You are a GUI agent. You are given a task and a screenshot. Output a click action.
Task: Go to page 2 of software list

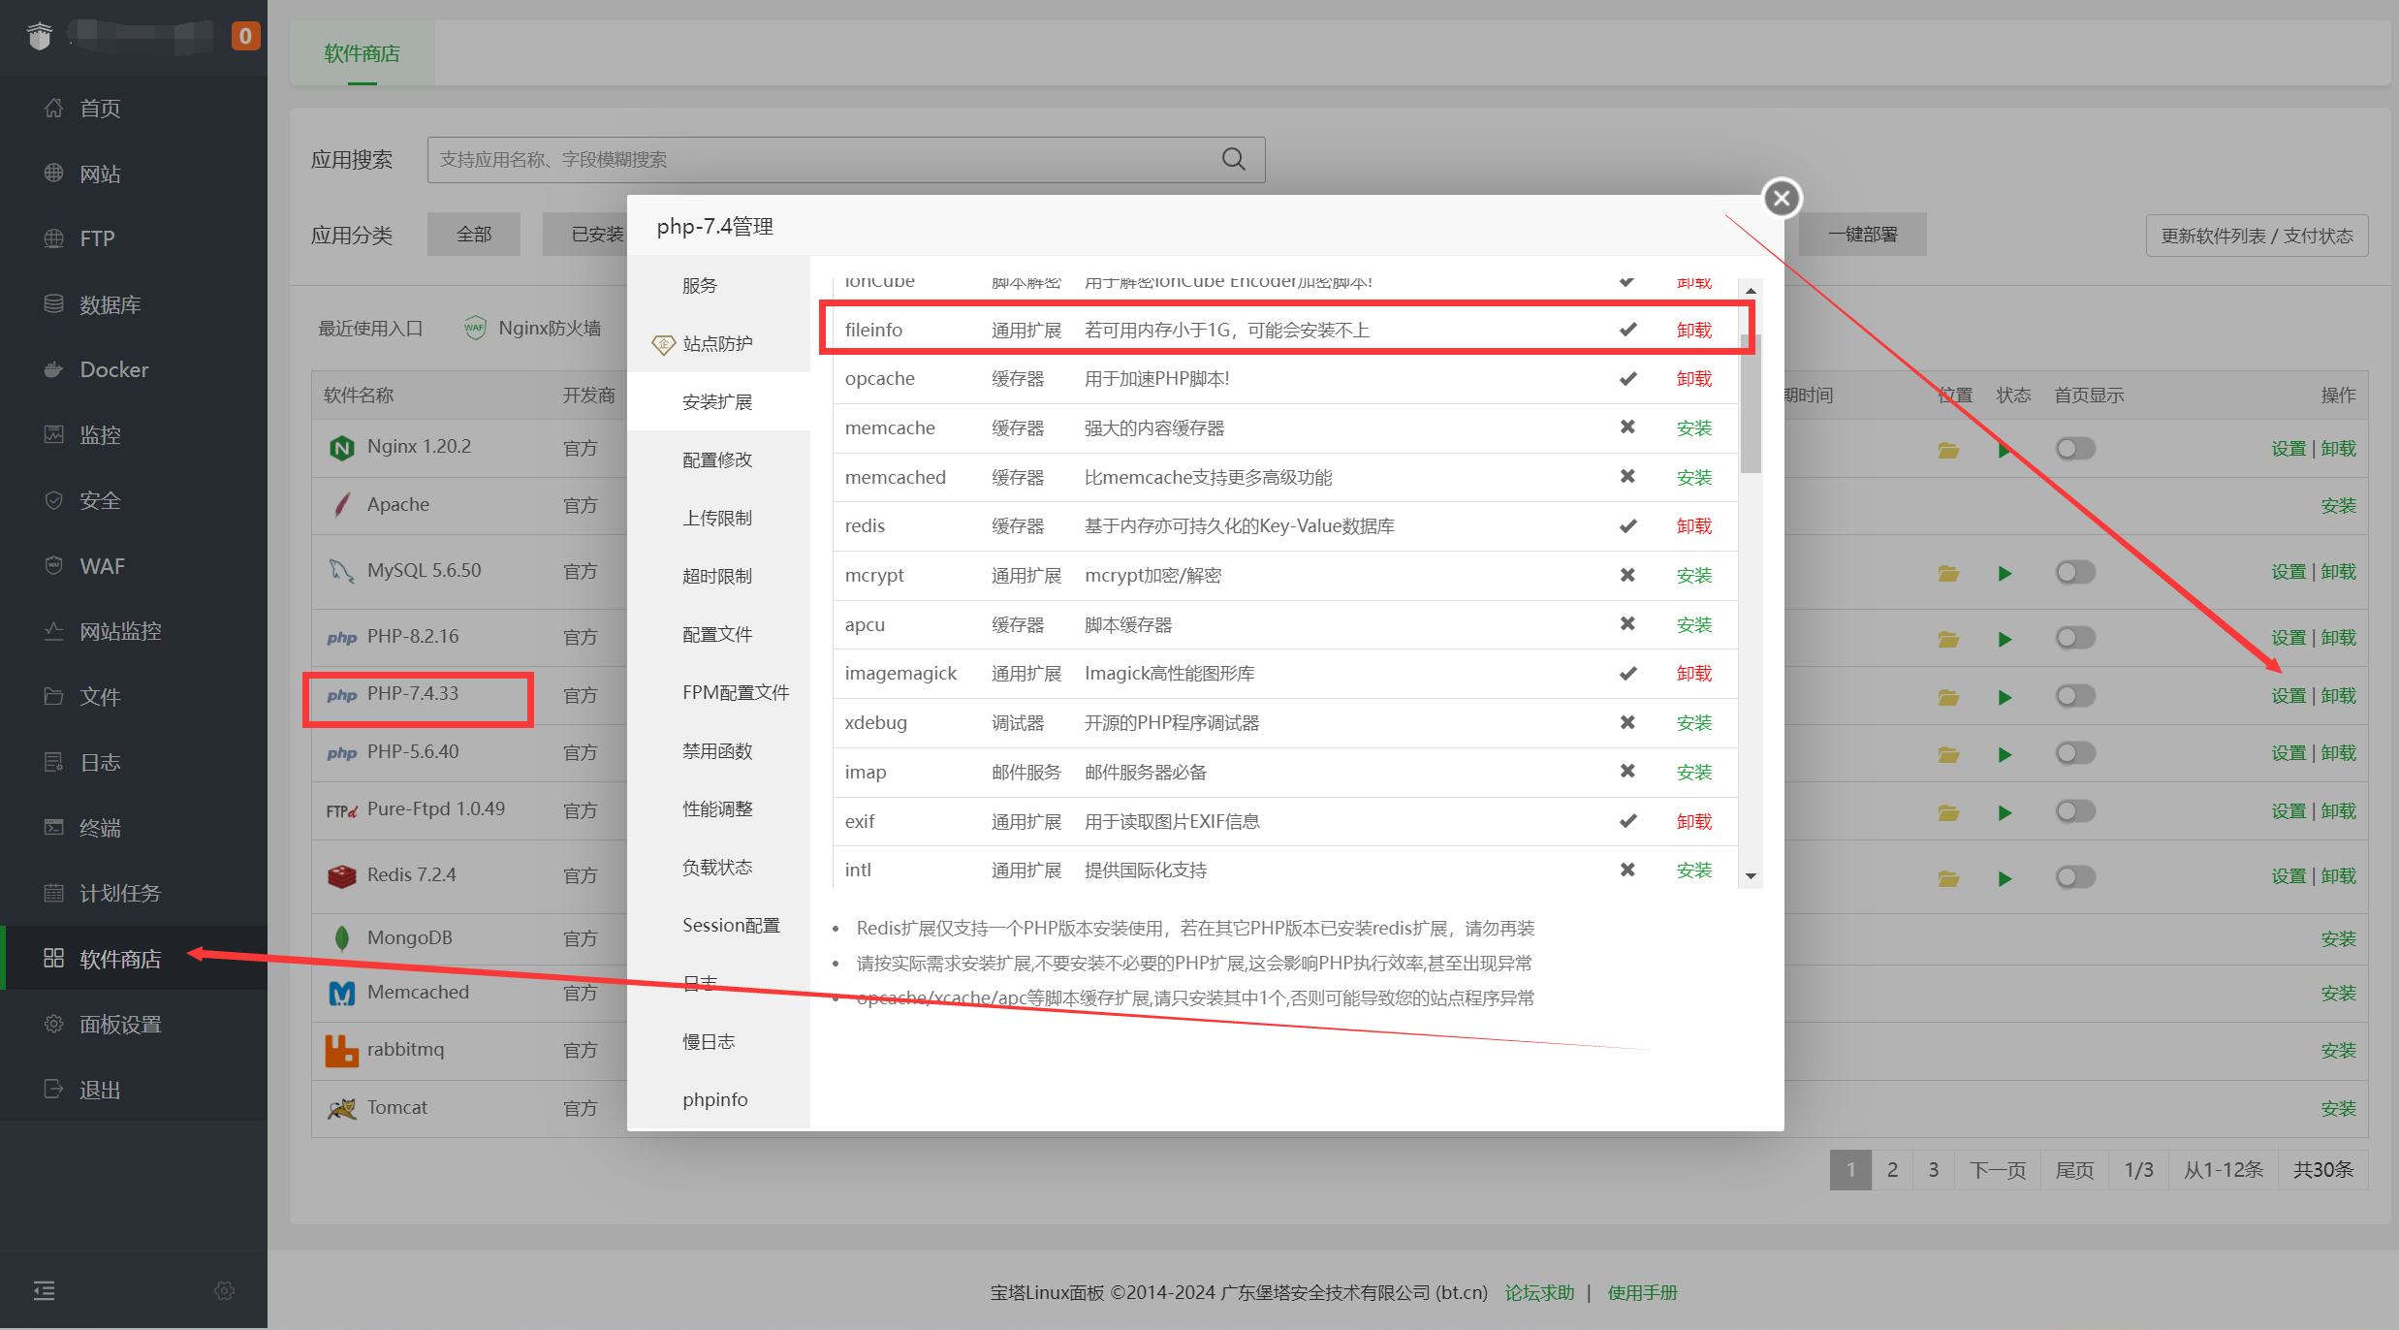(x=1892, y=1169)
